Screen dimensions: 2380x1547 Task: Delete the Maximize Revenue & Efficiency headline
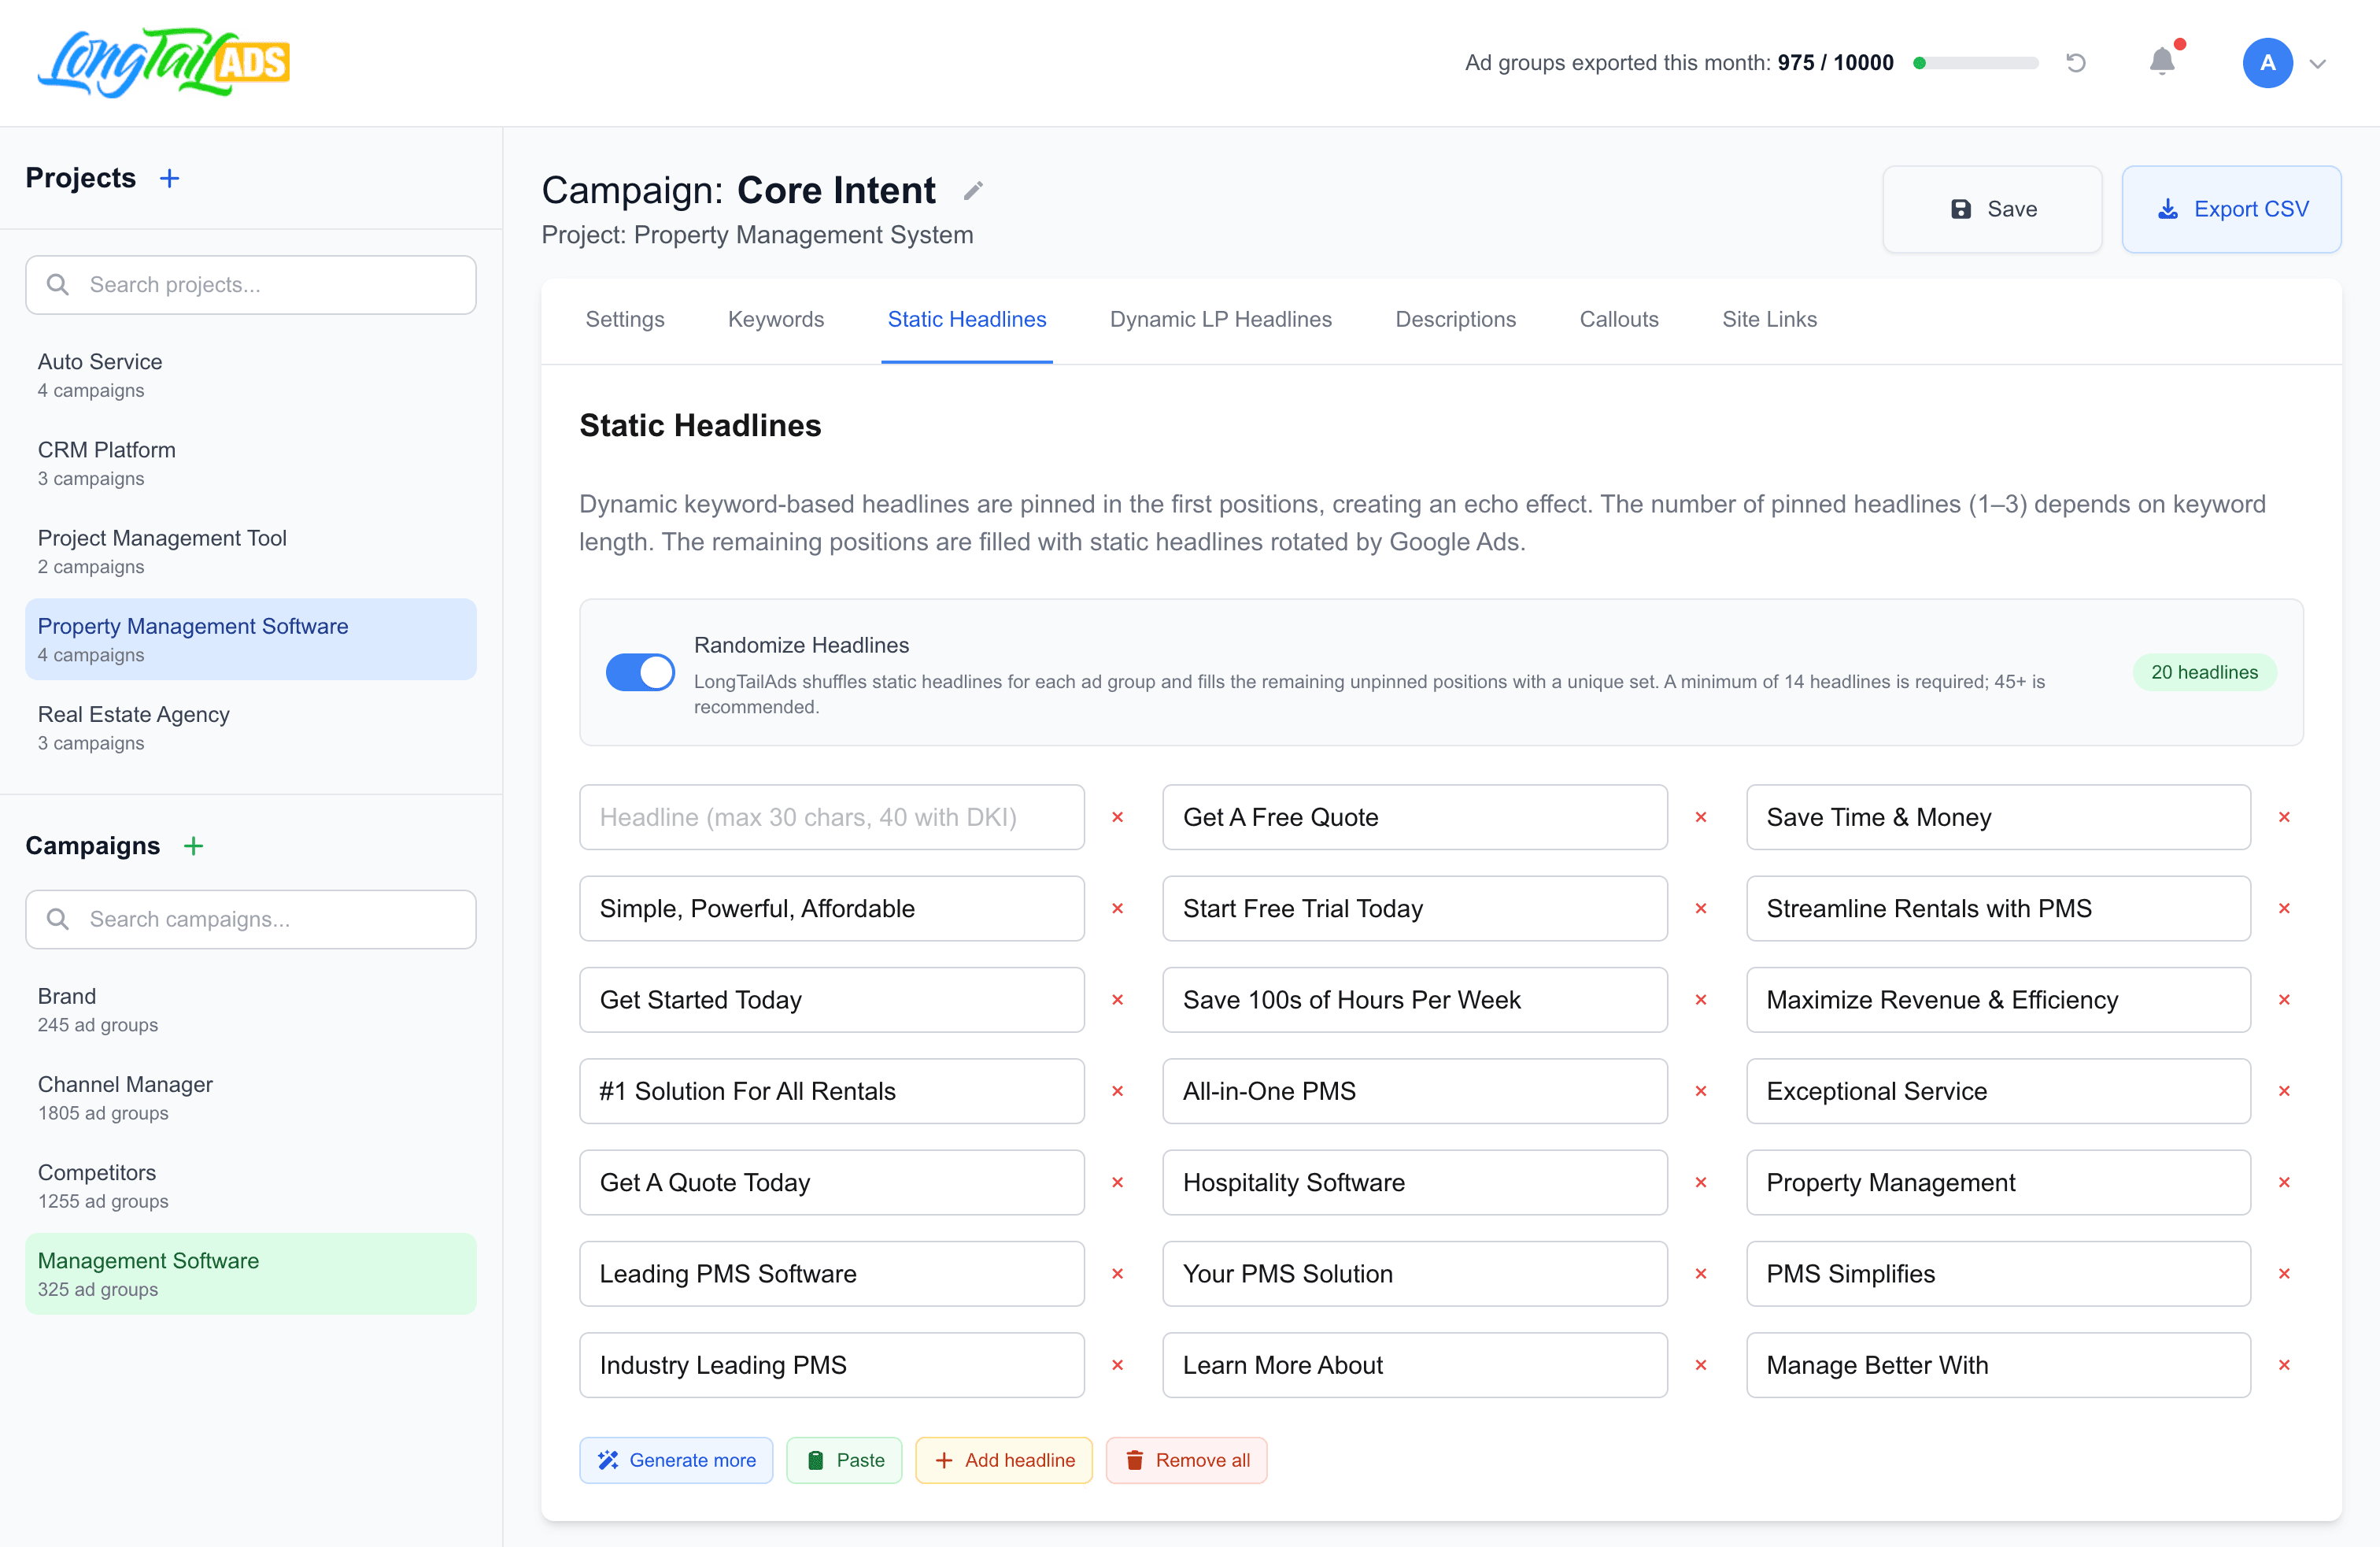point(2285,1000)
